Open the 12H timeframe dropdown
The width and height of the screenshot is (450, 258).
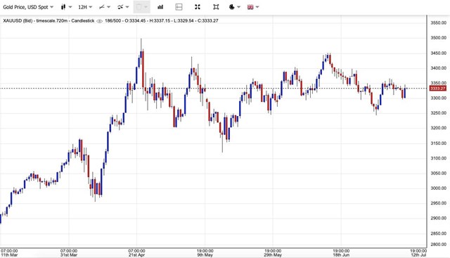click(x=85, y=7)
